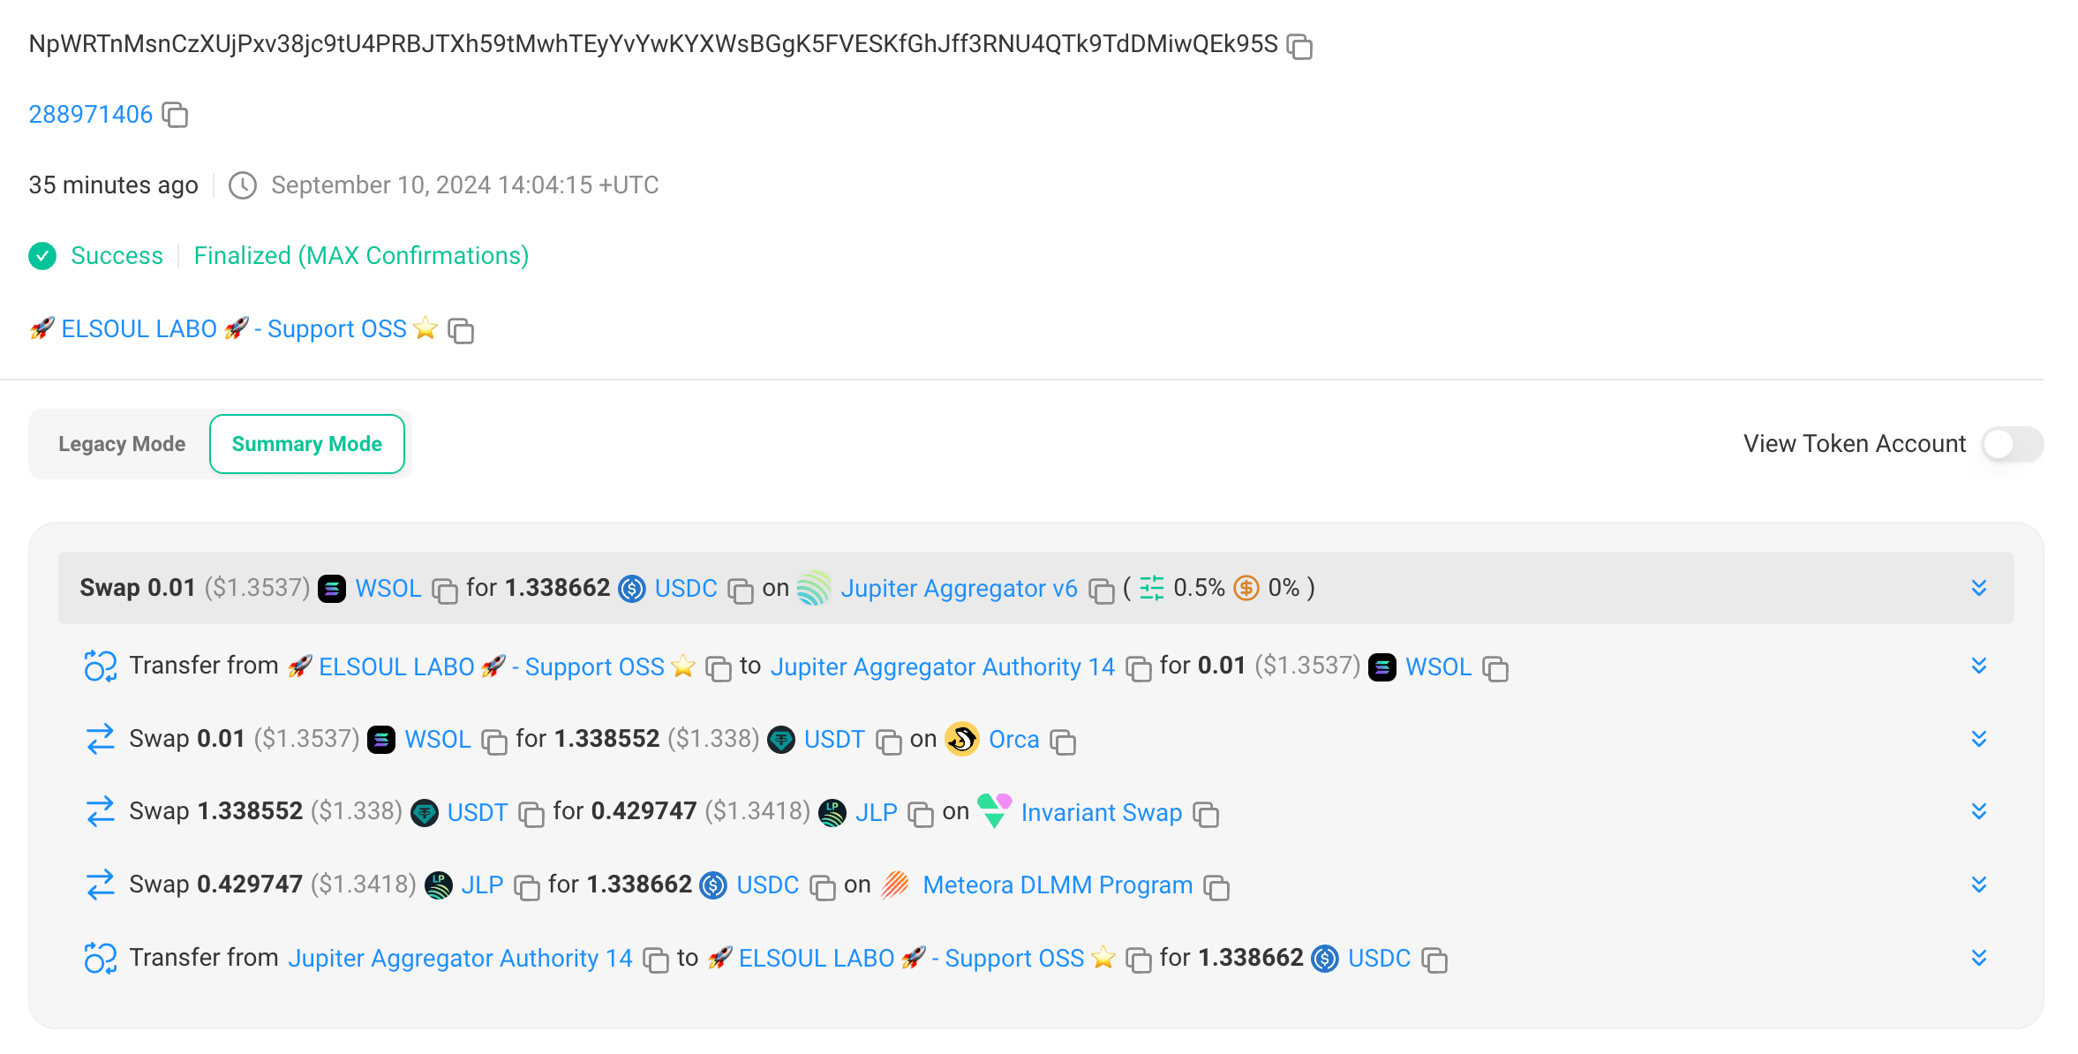
Task: Open the Orca program link
Action: [1013, 740]
